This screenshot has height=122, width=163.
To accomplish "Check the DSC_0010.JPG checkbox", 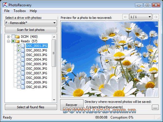I will click(19, 87).
